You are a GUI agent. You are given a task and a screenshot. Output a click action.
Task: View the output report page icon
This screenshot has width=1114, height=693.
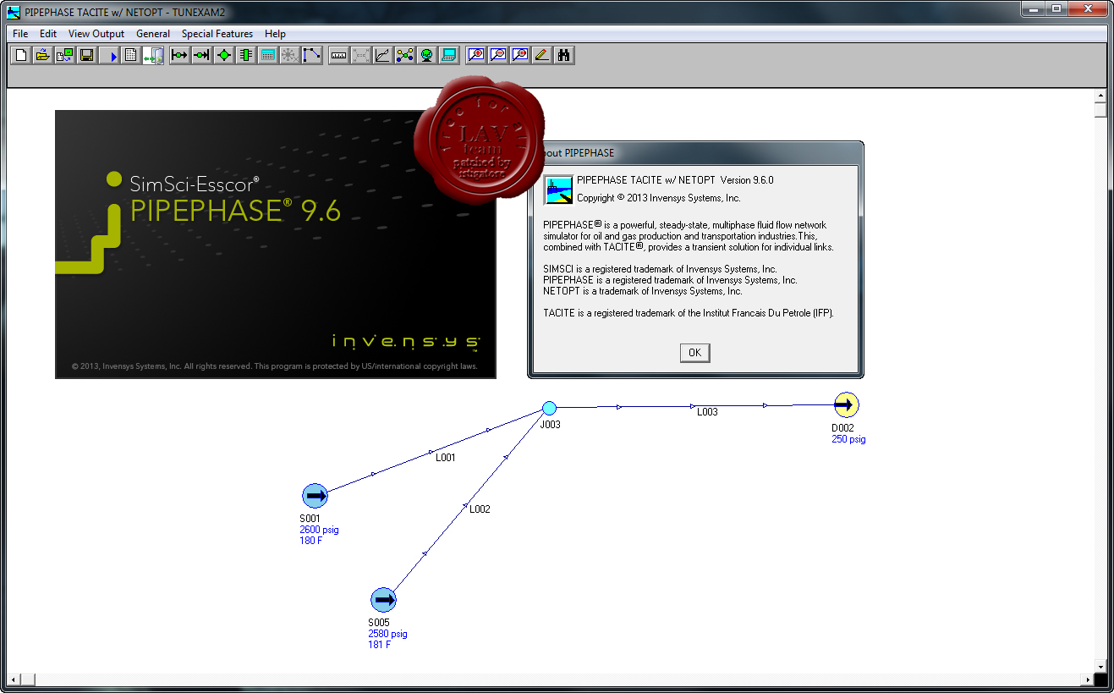point(130,55)
